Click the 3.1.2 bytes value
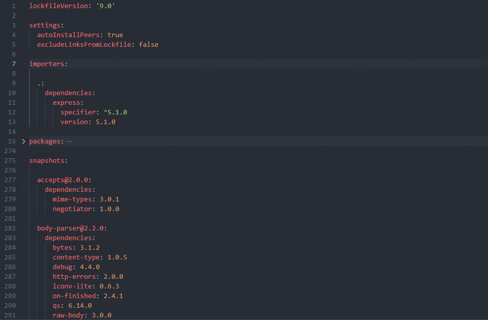The width and height of the screenshot is (488, 320). click(x=90, y=248)
